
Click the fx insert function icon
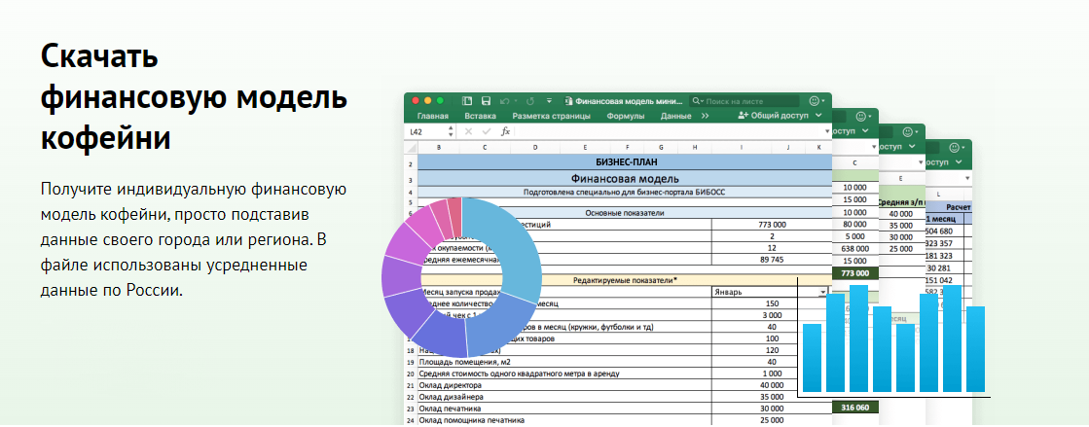[505, 131]
